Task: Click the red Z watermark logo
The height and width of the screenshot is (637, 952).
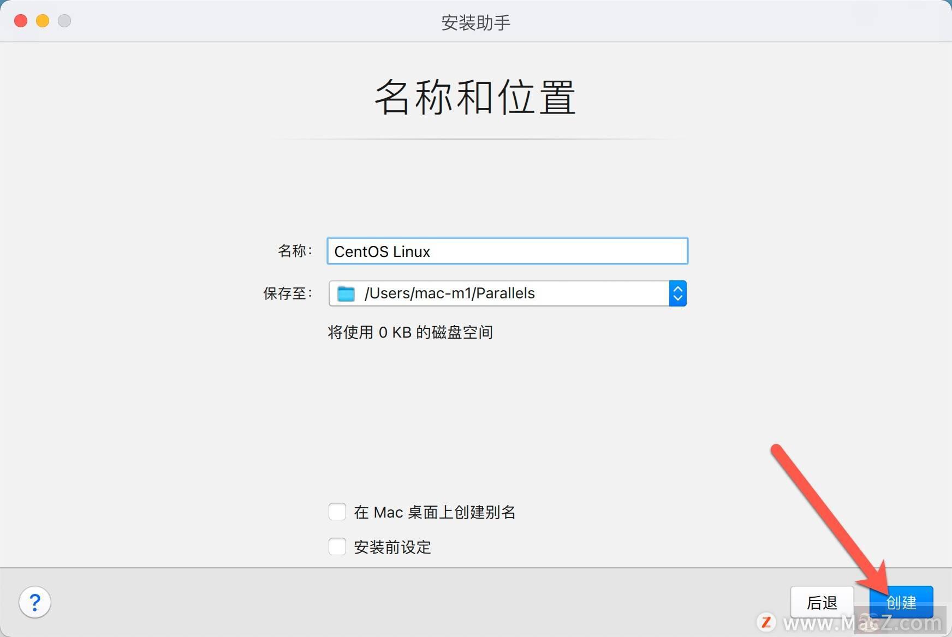Action: 766,622
